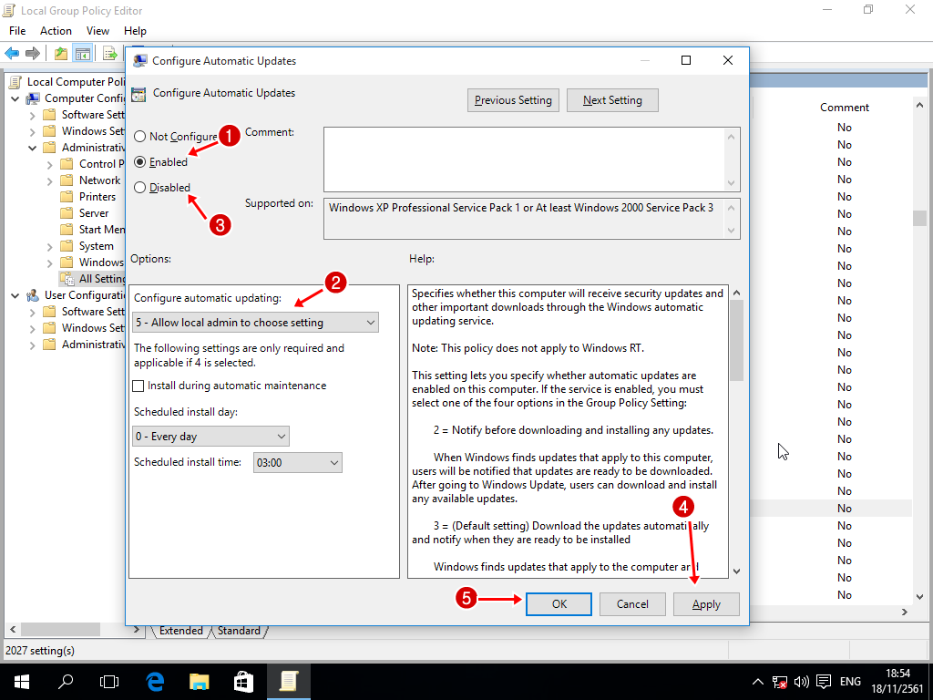This screenshot has width=933, height=700.
Task: Open the Help menu
Action: click(x=135, y=31)
